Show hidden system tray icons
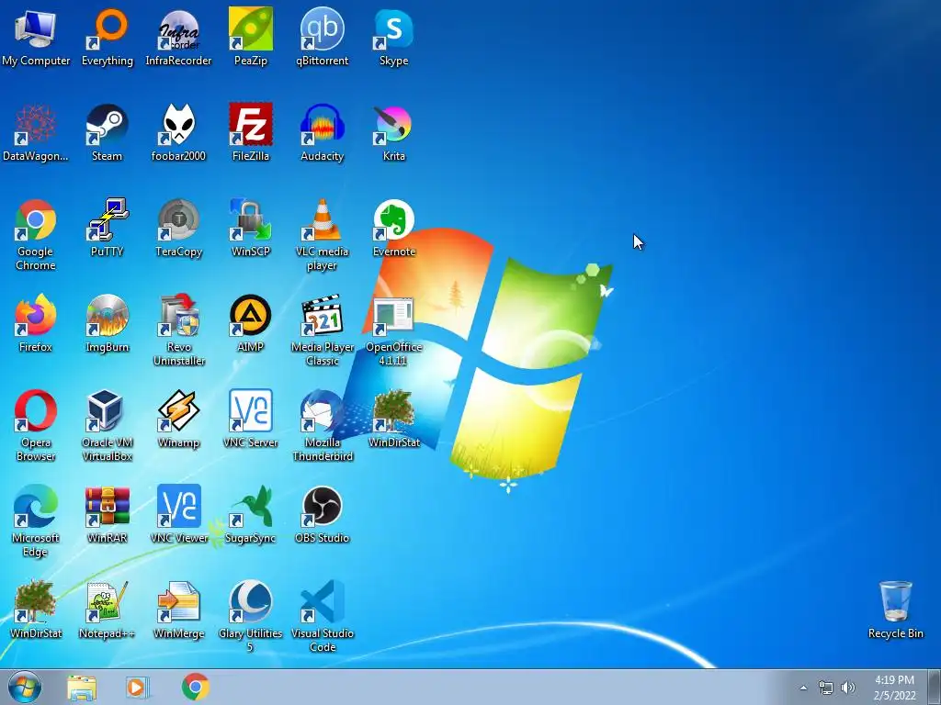The image size is (941, 705). pyautogui.click(x=803, y=688)
